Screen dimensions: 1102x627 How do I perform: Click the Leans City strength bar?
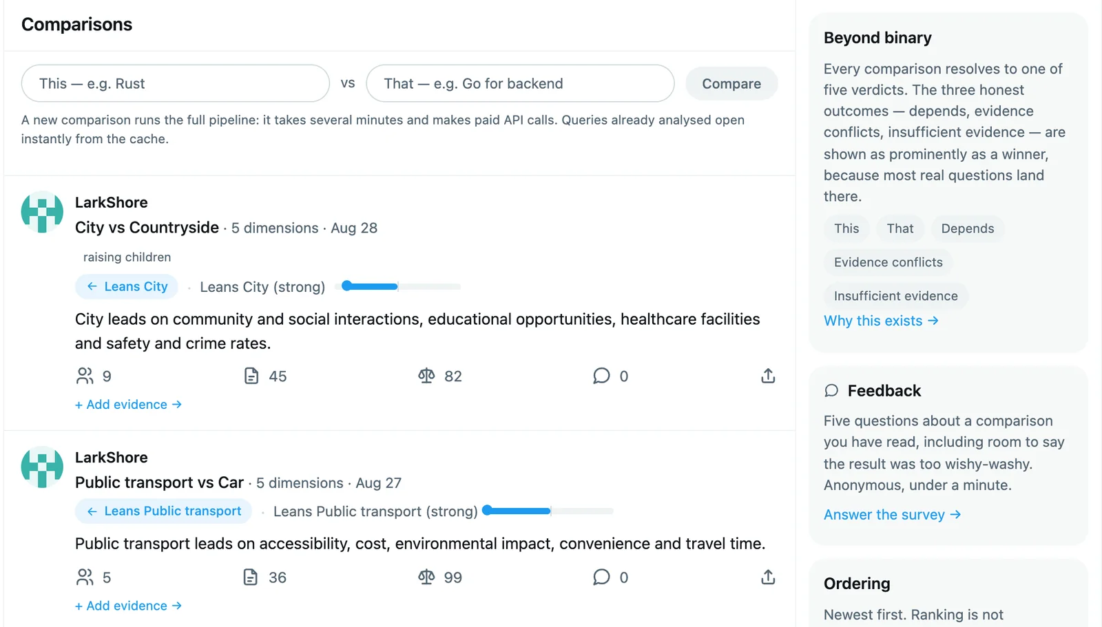tap(402, 286)
